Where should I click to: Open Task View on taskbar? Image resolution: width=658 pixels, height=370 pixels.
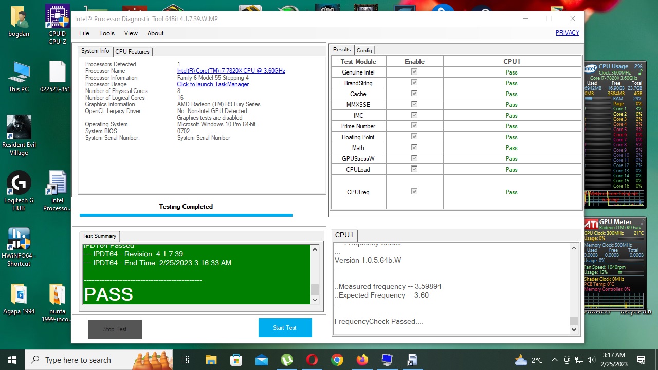pyautogui.click(x=186, y=360)
